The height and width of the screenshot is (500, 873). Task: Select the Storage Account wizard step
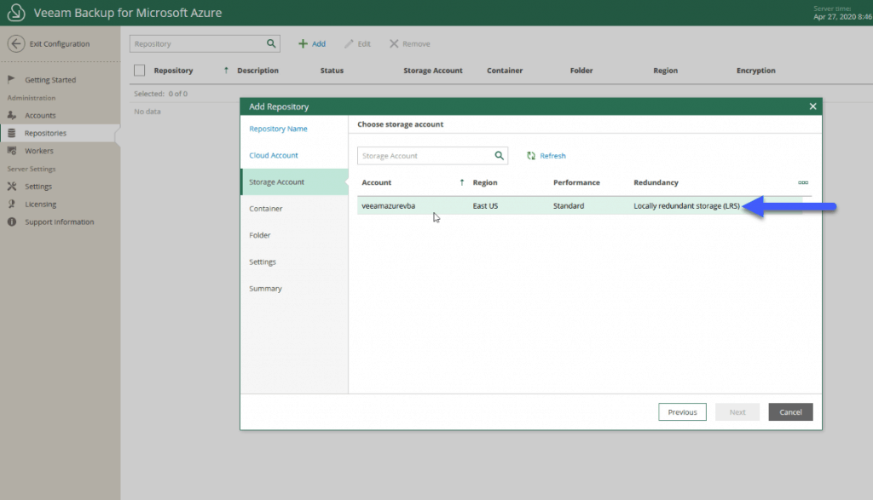click(x=294, y=182)
